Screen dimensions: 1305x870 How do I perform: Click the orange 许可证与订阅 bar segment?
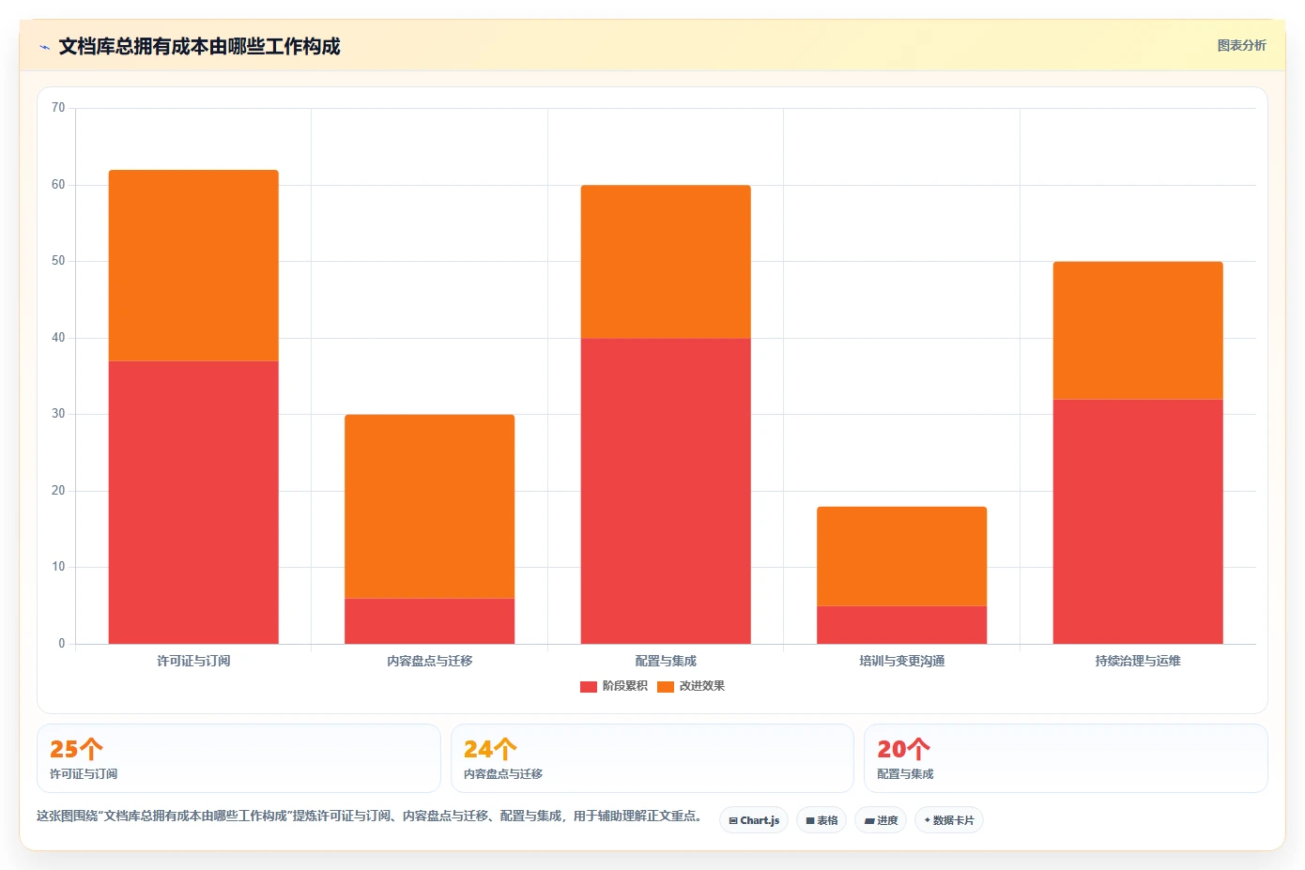point(193,266)
